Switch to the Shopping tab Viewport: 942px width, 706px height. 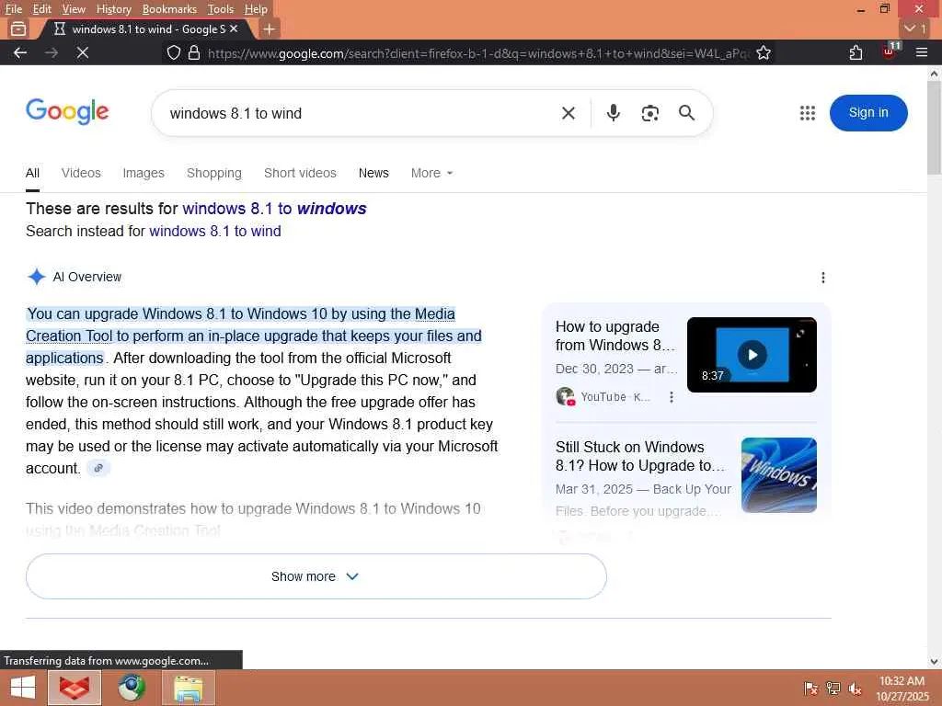click(x=213, y=174)
